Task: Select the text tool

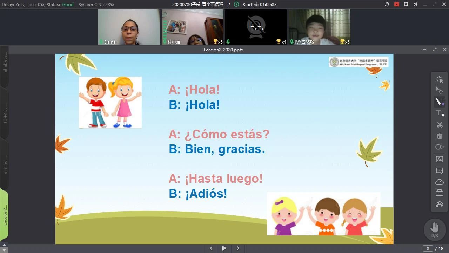Action: (439, 113)
